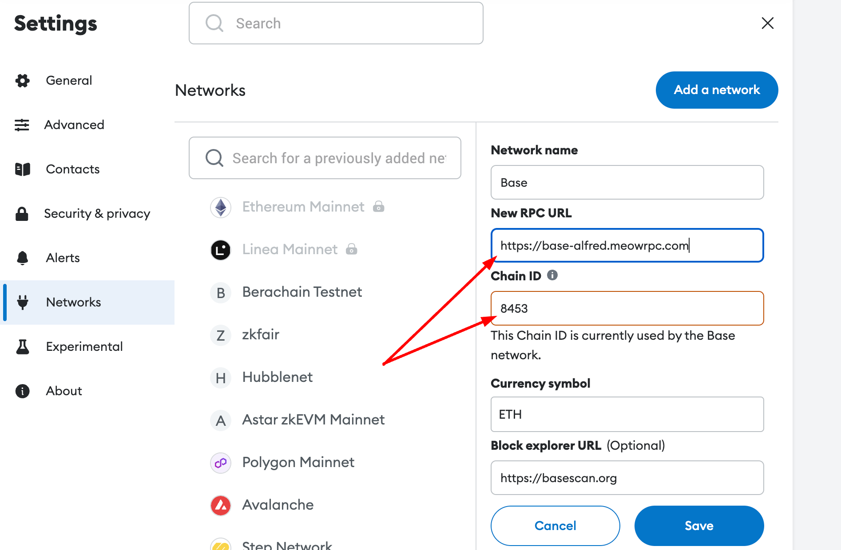
Task: Go to Security & privacy settings
Action: click(x=97, y=214)
